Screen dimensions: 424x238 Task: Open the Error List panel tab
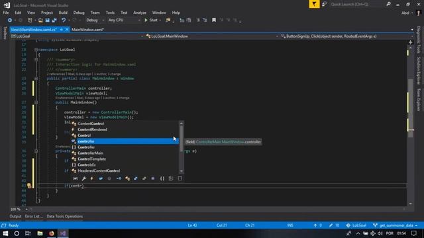point(34,216)
